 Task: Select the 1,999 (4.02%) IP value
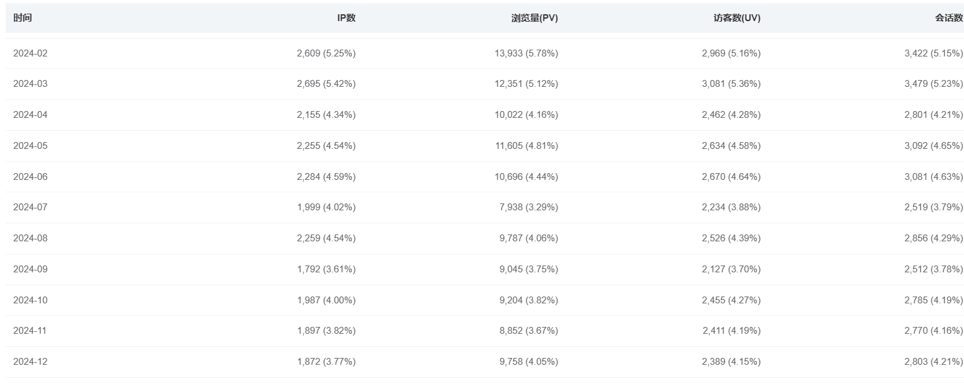(326, 207)
